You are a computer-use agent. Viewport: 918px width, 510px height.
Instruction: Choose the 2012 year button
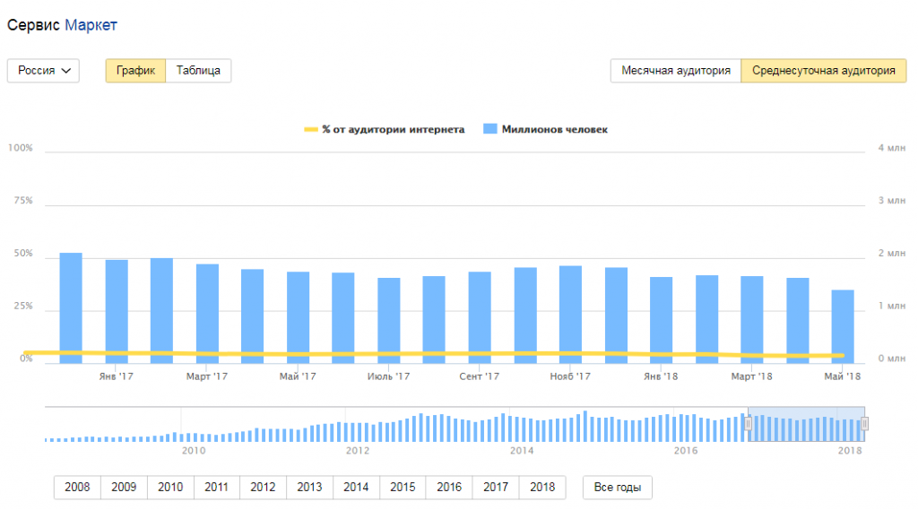(263, 488)
